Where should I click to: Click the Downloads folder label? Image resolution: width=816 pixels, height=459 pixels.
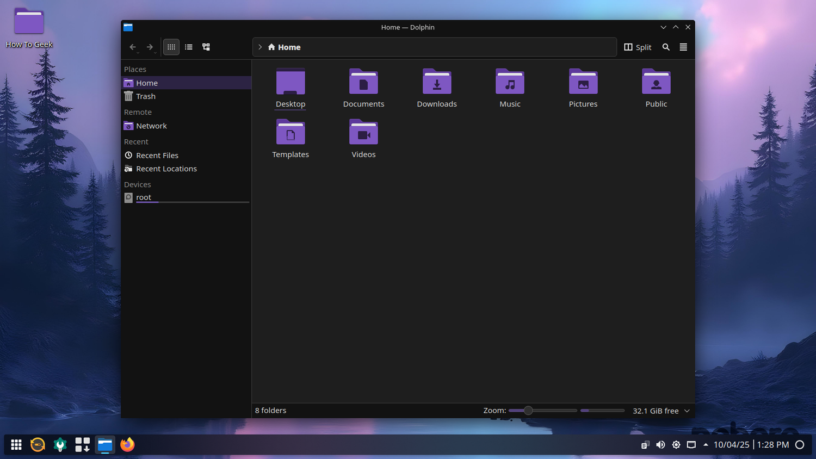(x=437, y=104)
